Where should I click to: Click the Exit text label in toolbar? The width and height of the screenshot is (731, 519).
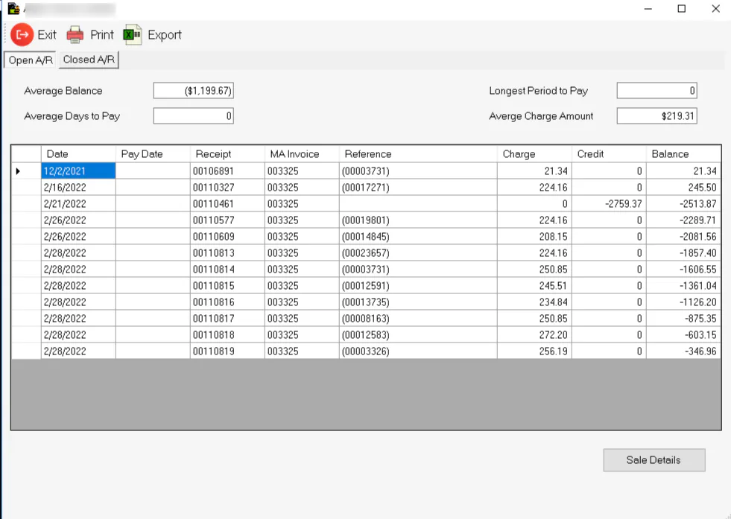point(47,35)
